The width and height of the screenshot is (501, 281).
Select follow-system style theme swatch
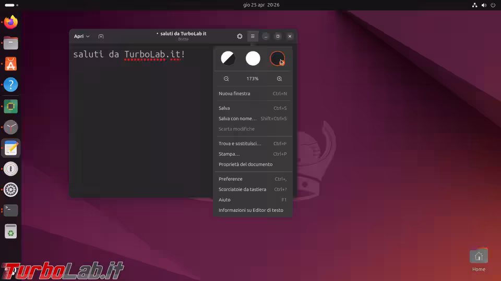(x=228, y=59)
